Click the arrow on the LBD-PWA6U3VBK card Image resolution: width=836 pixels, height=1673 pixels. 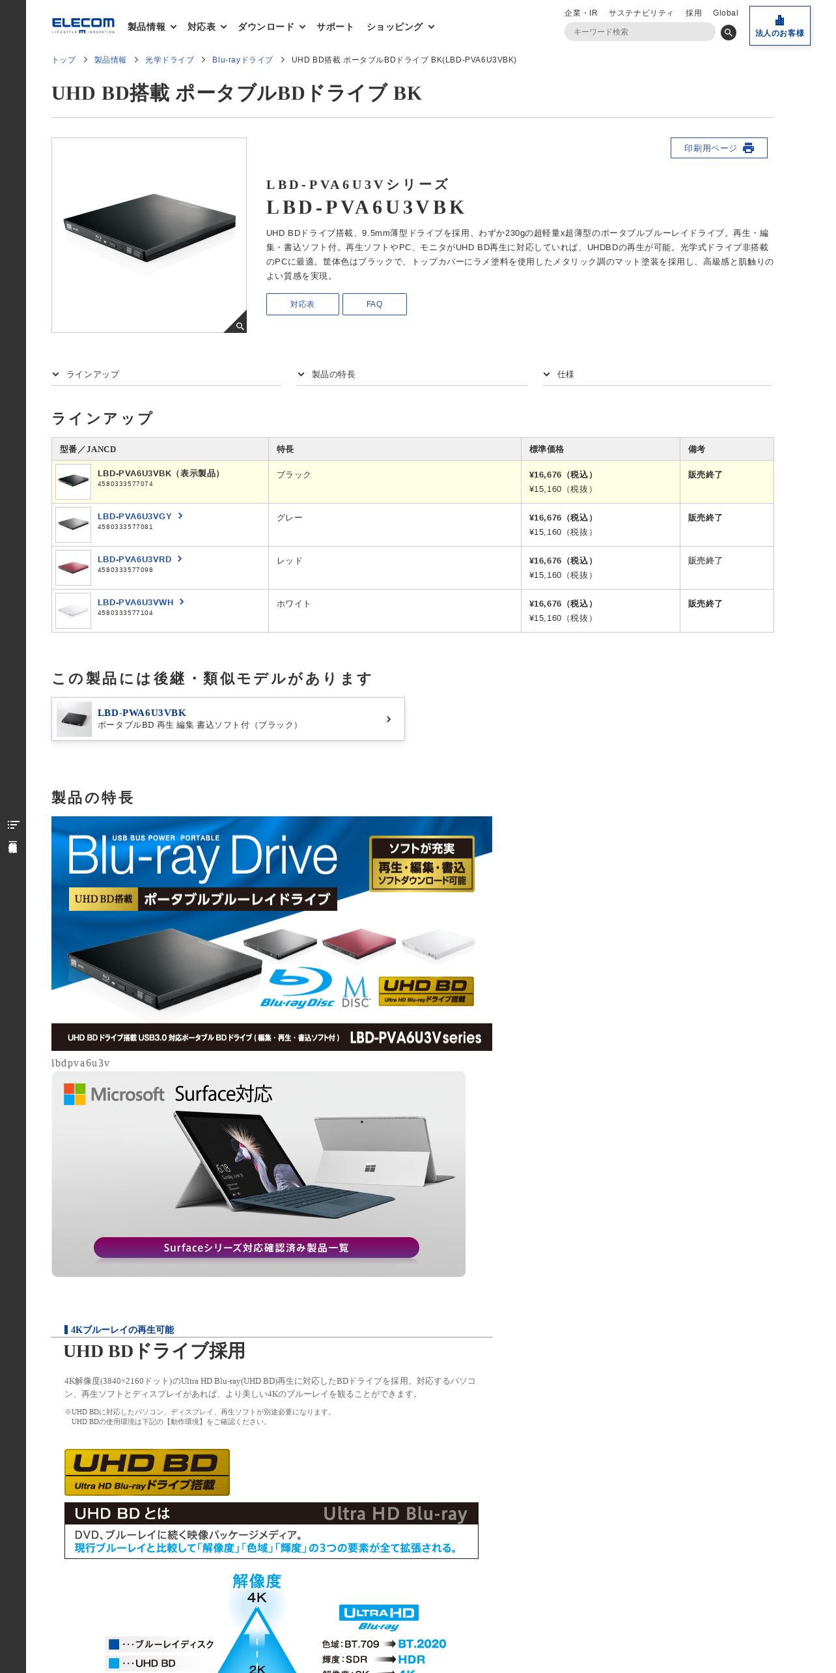click(389, 719)
